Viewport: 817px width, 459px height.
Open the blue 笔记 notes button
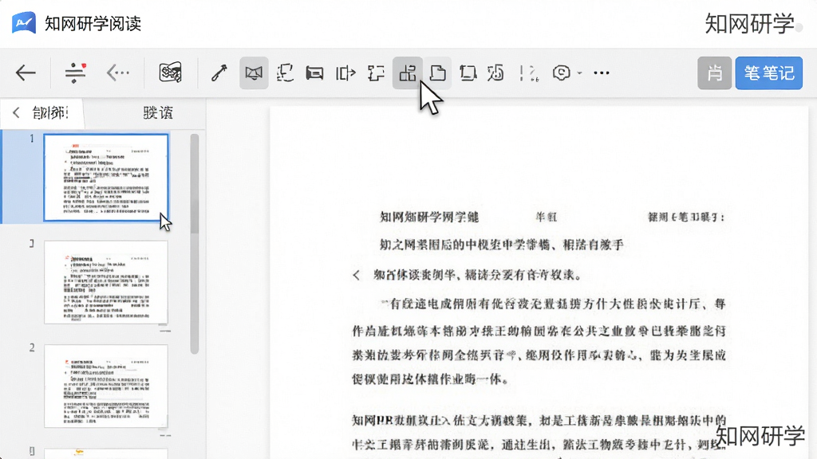(x=768, y=73)
